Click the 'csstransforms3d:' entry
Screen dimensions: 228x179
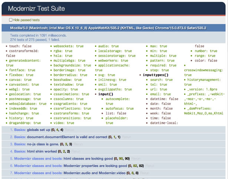tap(24, 51)
